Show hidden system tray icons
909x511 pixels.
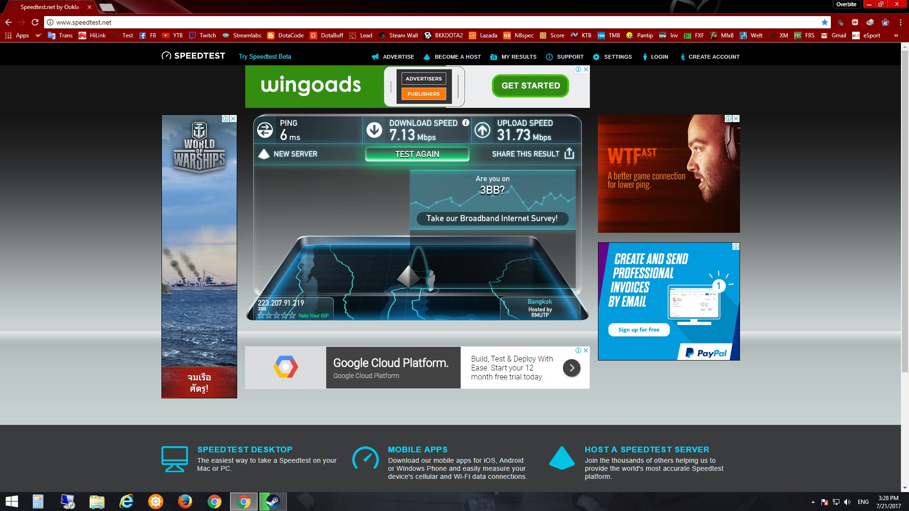coord(813,502)
